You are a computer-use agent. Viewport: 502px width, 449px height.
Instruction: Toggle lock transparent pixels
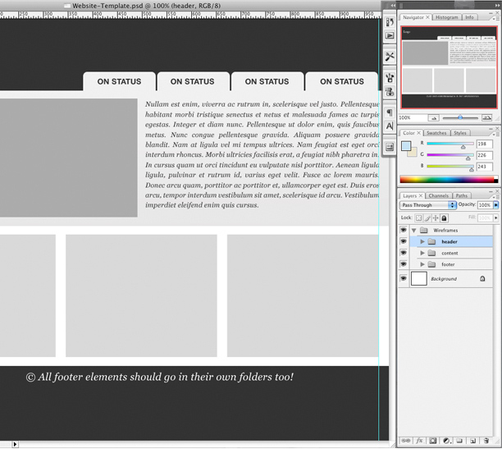click(x=418, y=218)
